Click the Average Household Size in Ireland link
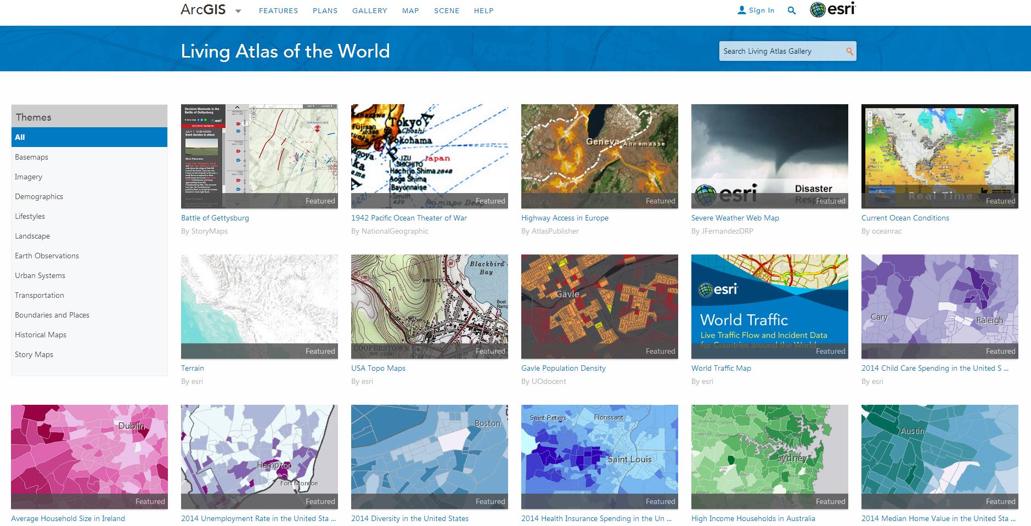The image size is (1031, 526). [x=68, y=518]
